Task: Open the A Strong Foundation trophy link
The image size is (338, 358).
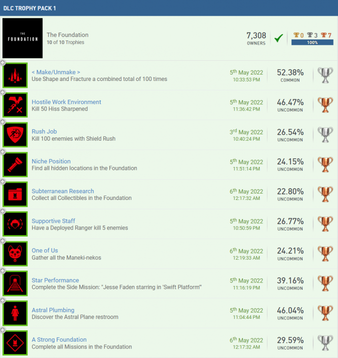Action: 59,340
